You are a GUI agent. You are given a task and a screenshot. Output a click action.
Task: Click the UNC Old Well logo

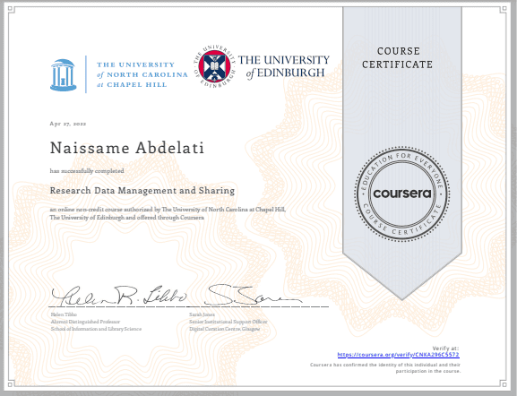[64, 75]
